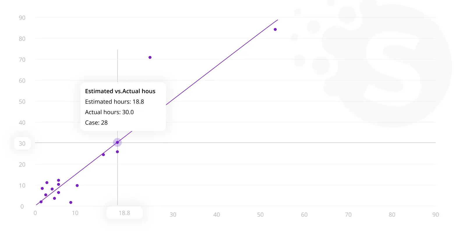The image size is (466, 233).
Task: Click the highlighted 30 y-axis crosshair label
Action: pos(22,143)
